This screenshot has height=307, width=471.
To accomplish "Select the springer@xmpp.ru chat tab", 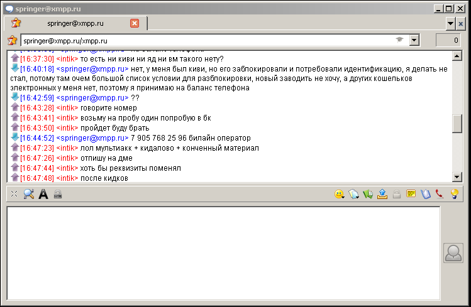I will click(x=75, y=23).
